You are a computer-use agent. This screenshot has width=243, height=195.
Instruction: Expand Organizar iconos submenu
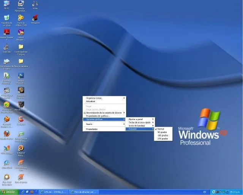point(104,98)
